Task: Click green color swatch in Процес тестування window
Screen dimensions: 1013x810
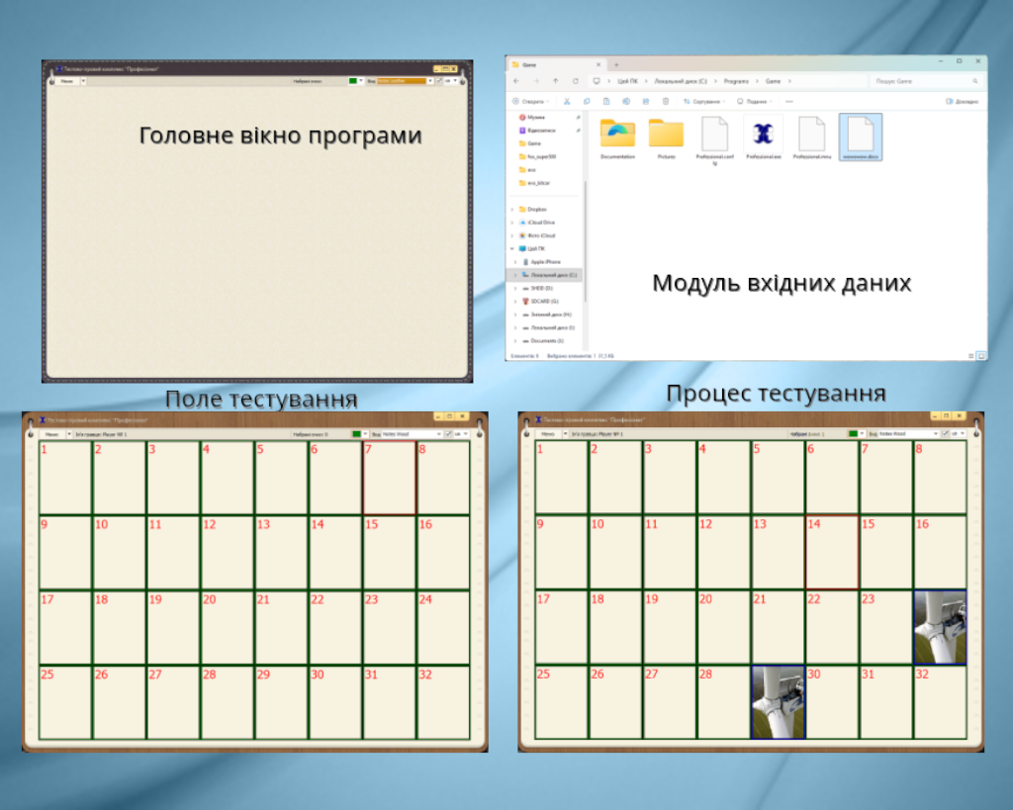Action: [x=853, y=433]
